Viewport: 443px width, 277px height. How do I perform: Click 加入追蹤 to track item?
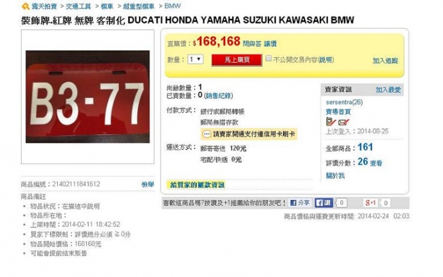click(385, 60)
